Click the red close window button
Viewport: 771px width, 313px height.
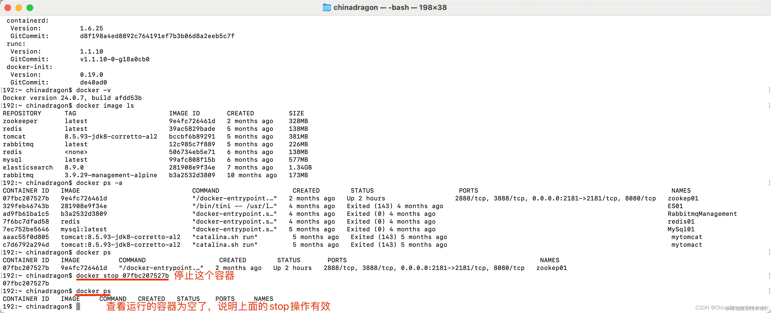tap(8, 8)
